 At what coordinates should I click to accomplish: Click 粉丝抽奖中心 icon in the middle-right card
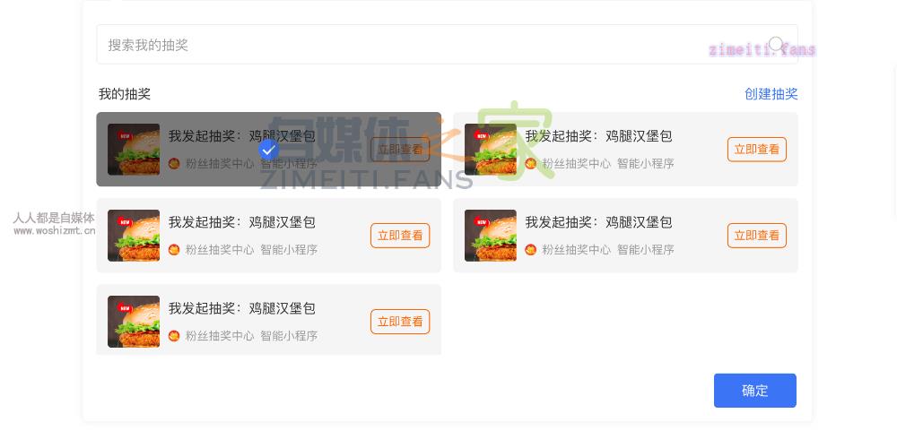pos(531,250)
